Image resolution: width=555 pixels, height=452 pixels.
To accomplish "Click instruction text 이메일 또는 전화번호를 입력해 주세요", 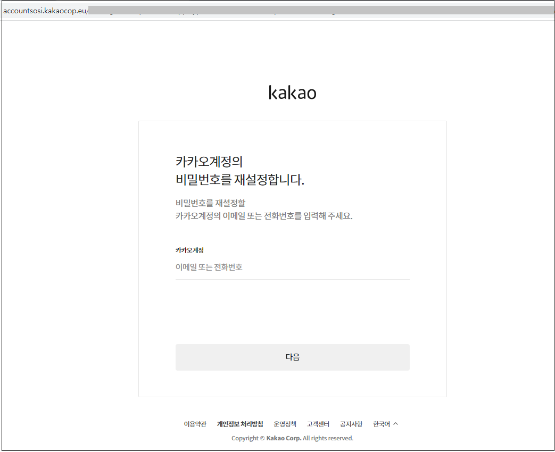I will [x=287, y=216].
